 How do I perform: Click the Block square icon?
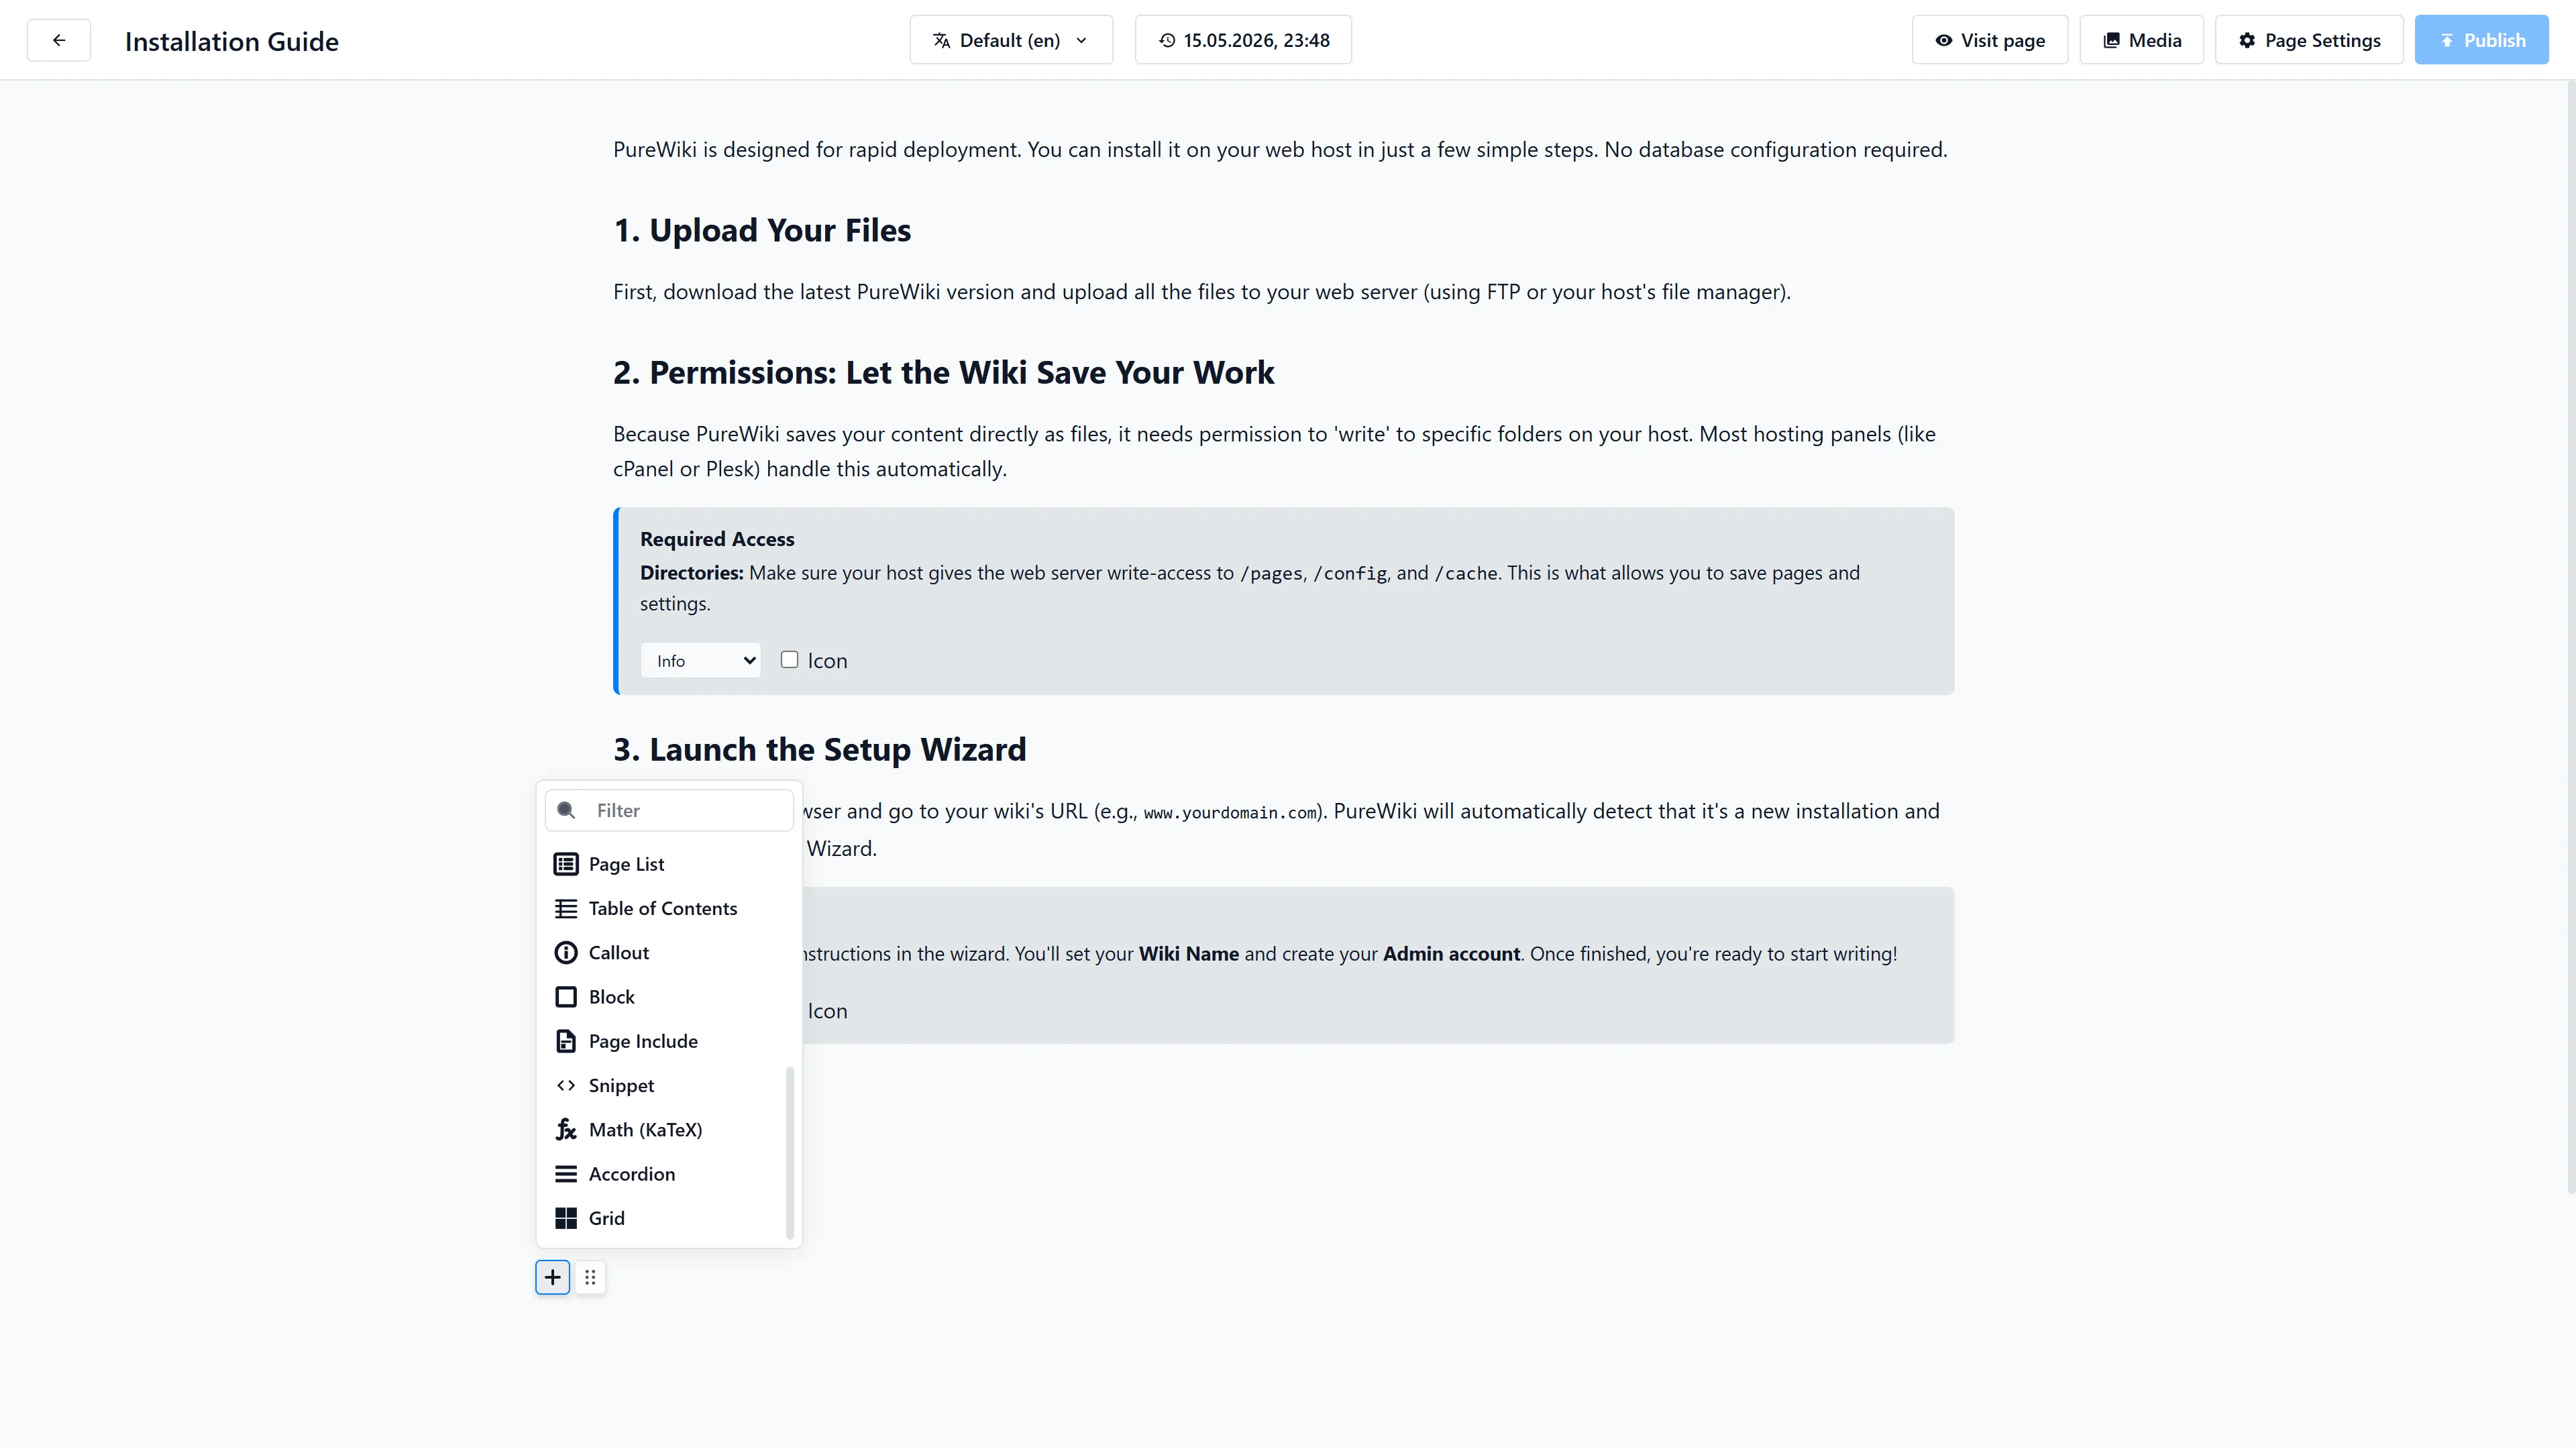coord(566,997)
